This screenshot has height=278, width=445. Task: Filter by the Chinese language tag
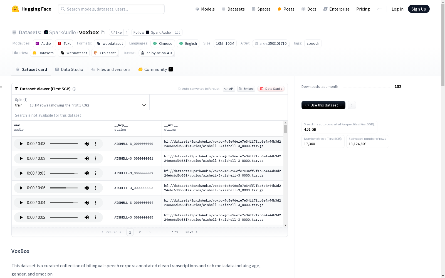click(x=163, y=43)
